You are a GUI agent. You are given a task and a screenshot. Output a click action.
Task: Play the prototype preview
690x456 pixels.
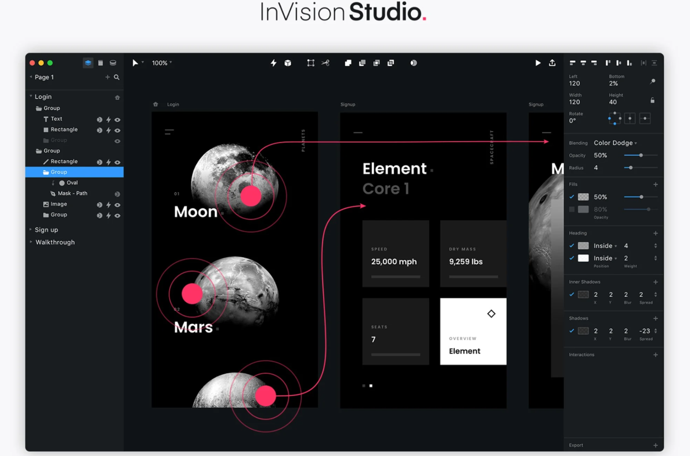538,63
